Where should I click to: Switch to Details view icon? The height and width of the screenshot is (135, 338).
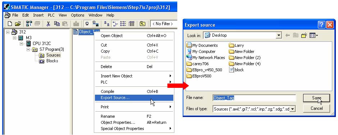click(132, 23)
